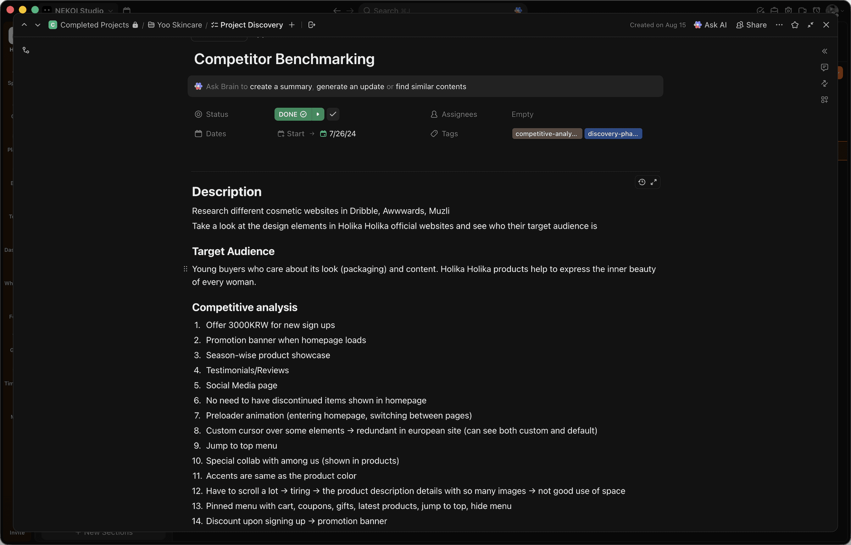Click Created on Aug 15 text
Viewport: 851px width, 545px height.
[x=658, y=25]
